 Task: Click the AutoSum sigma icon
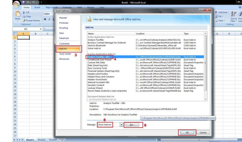tap(216, 12)
